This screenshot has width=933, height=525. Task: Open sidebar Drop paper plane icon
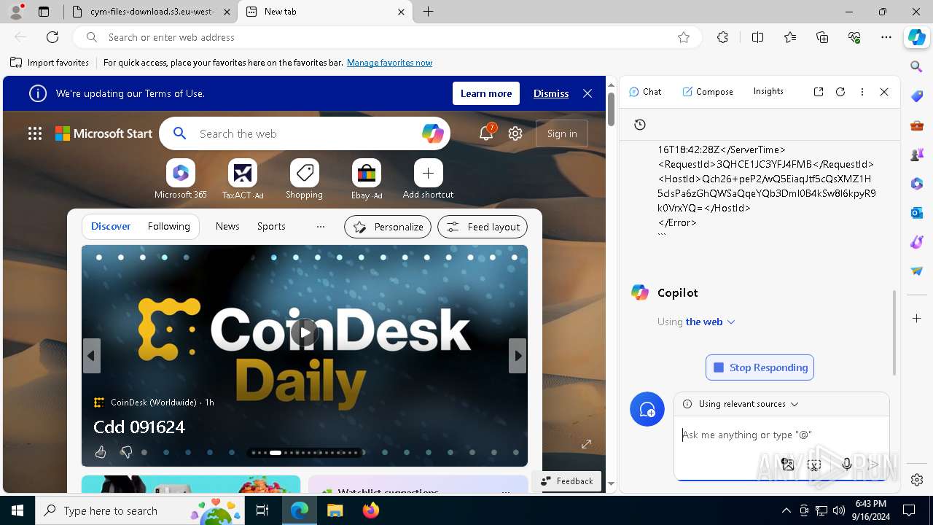pos(917,271)
